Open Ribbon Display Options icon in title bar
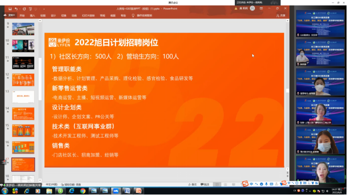This screenshot has width=347, height=195. 261,8
